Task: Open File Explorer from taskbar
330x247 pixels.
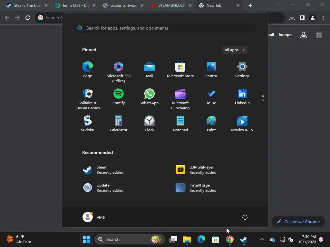Action: [187, 239]
